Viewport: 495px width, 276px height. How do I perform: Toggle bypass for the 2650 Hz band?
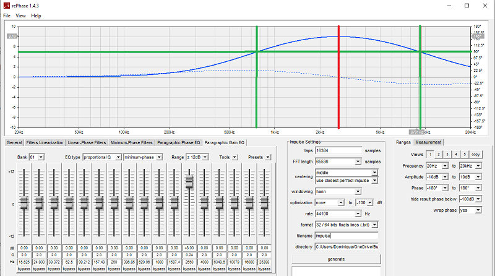pos(189,269)
